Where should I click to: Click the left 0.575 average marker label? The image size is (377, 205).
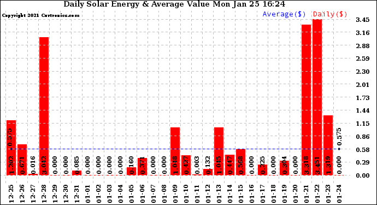pyautogui.click(x=10, y=137)
